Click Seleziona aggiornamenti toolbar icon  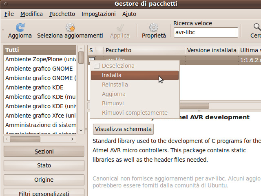(x=70, y=28)
